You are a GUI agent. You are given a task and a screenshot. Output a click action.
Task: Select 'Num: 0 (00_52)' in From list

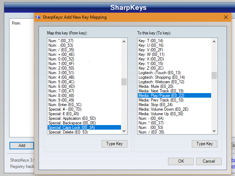pyautogui.click(x=85, y=59)
